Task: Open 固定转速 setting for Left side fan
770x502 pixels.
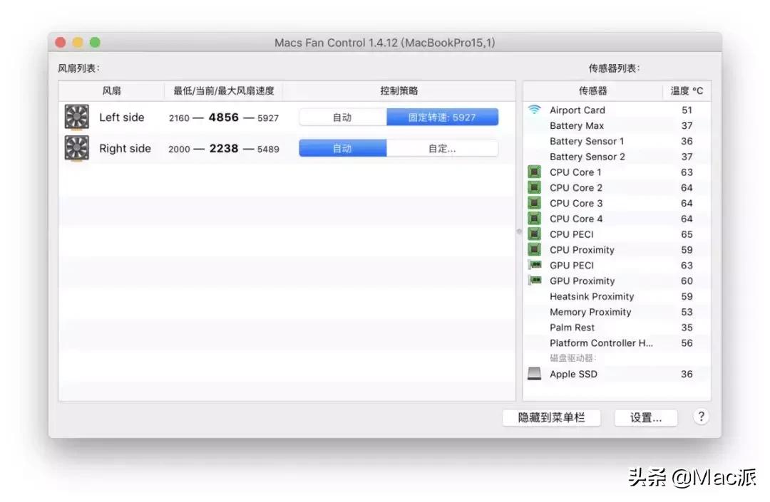Action: pos(442,116)
